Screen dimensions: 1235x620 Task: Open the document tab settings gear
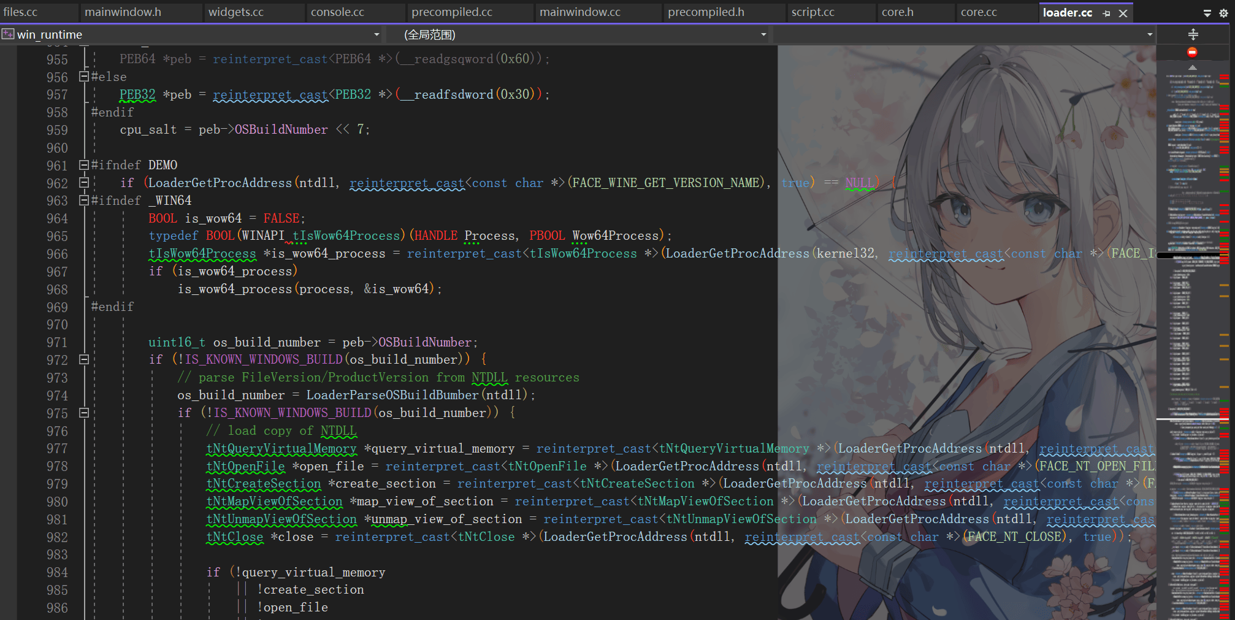point(1223,13)
